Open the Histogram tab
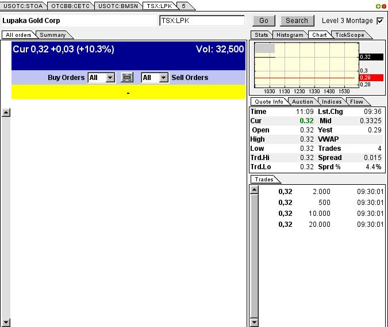 (x=290, y=35)
